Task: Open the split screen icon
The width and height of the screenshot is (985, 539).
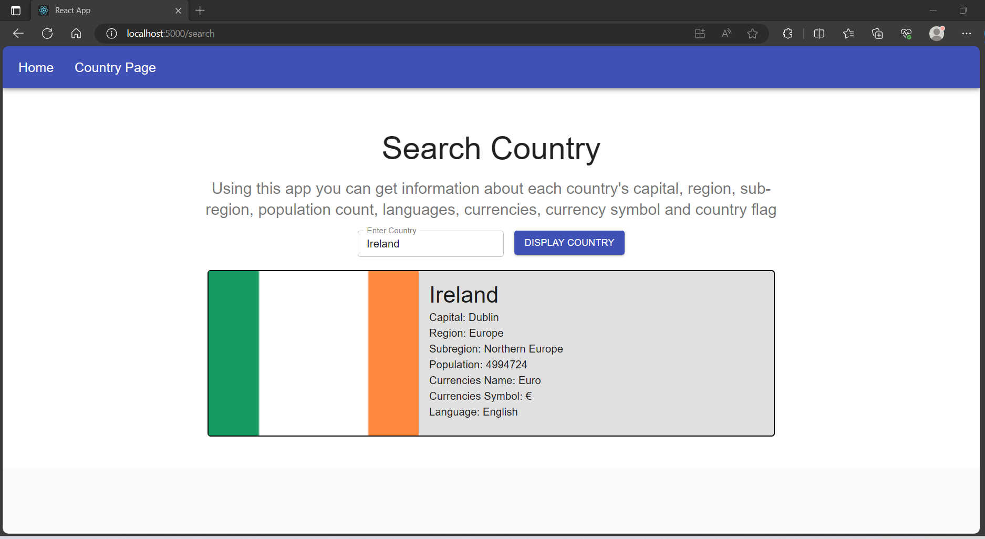Action: (x=819, y=33)
